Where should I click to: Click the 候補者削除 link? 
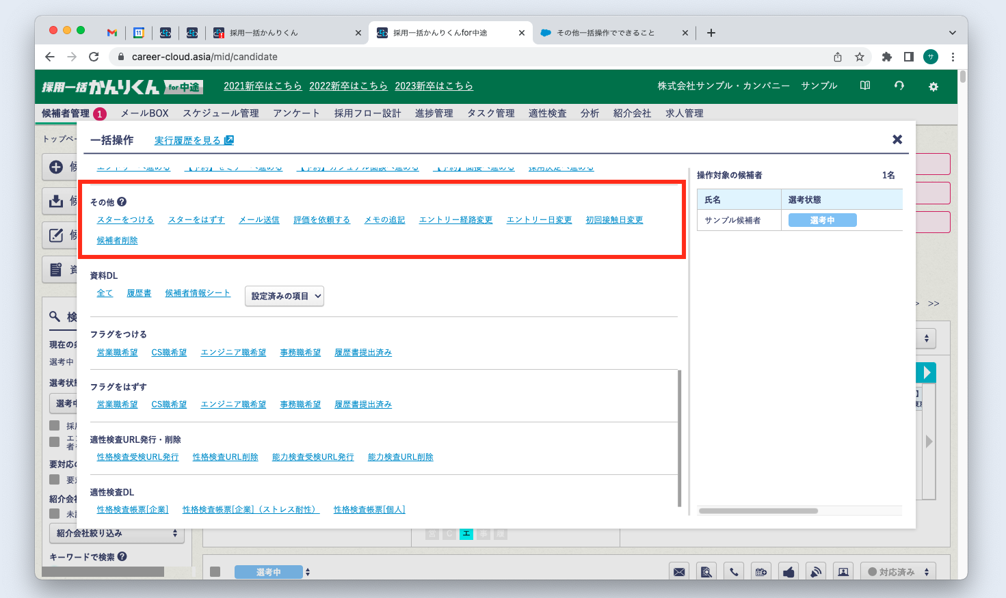[117, 241]
